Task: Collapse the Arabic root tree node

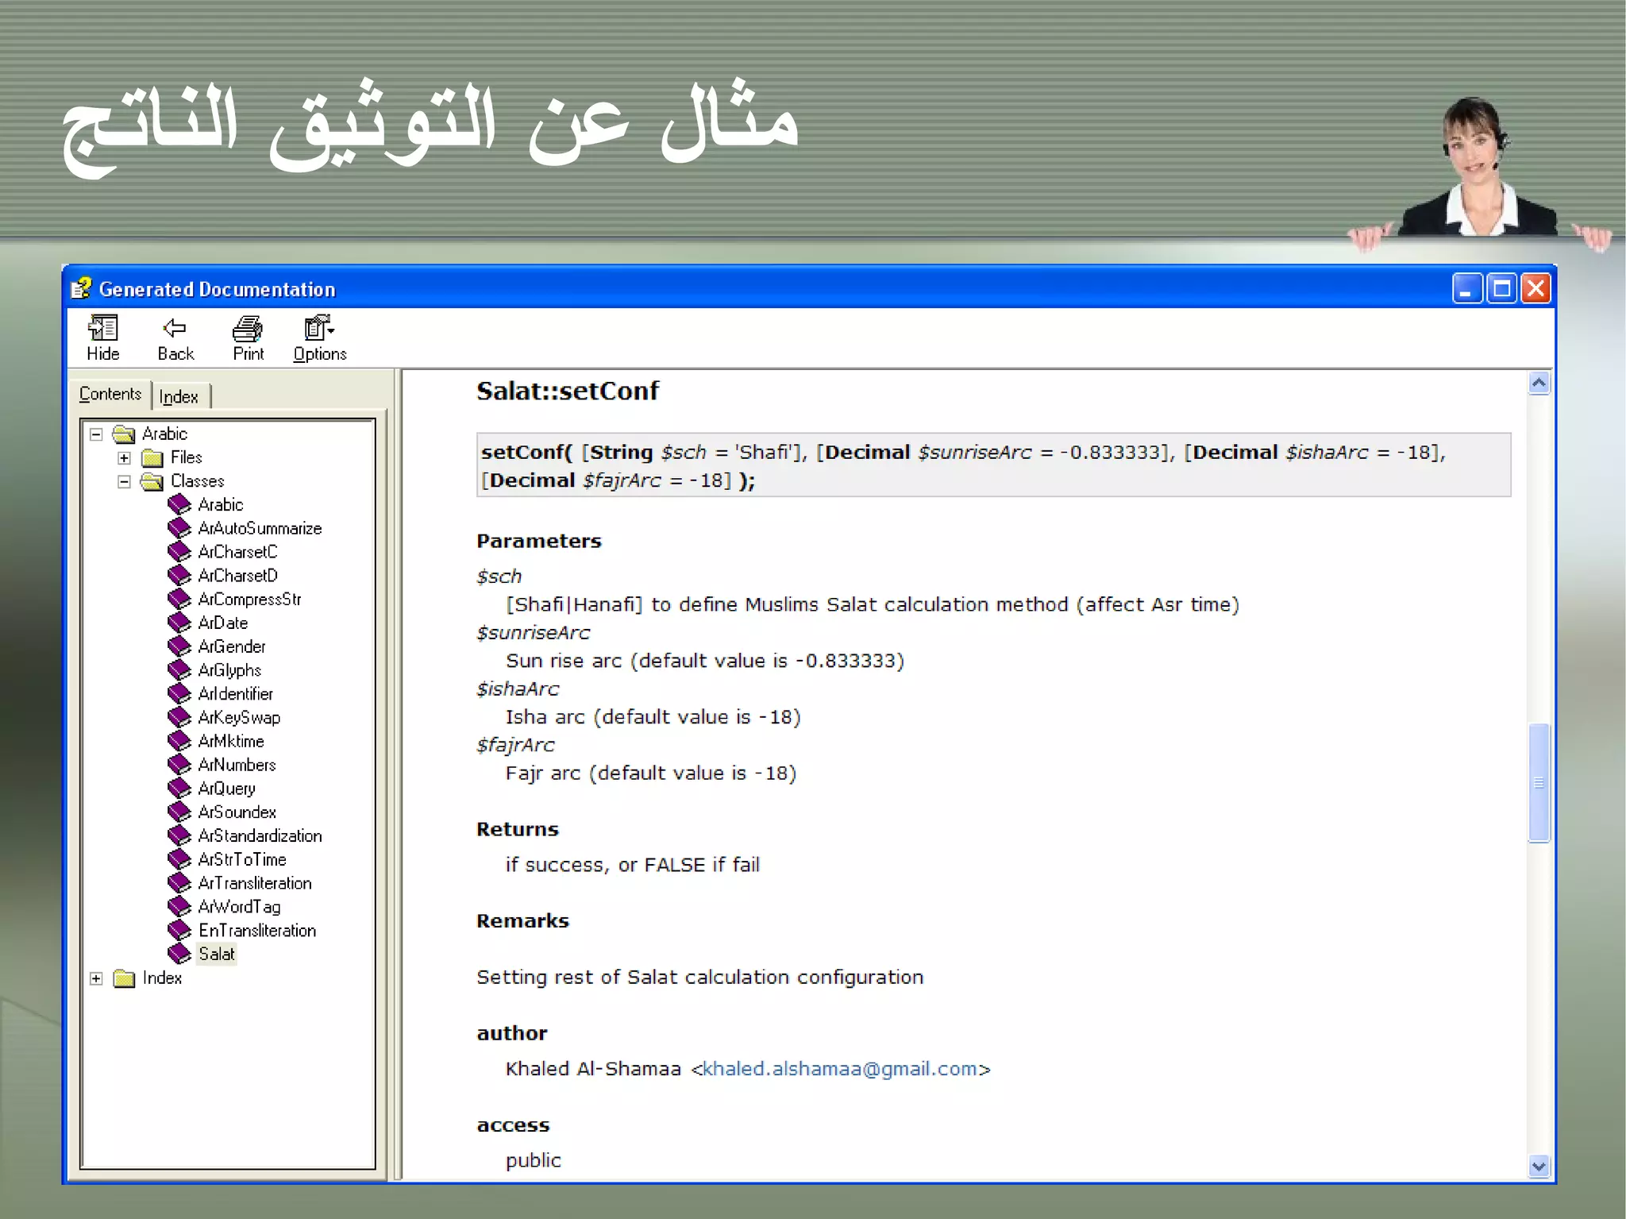Action: click(96, 434)
